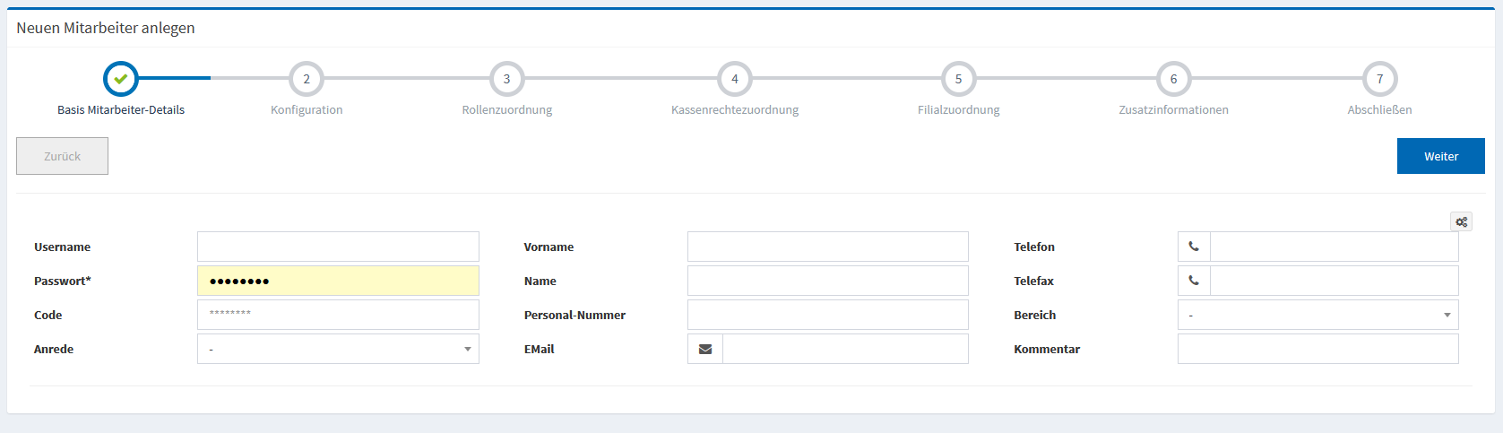Click the green checkmark step circle
1503x433 pixels.
click(121, 79)
